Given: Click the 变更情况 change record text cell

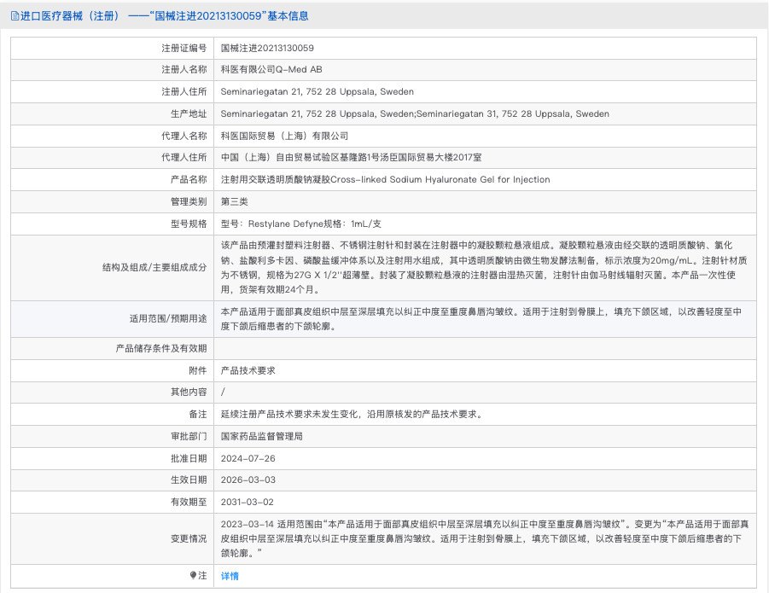Looking at the screenshot, I should point(486,539).
